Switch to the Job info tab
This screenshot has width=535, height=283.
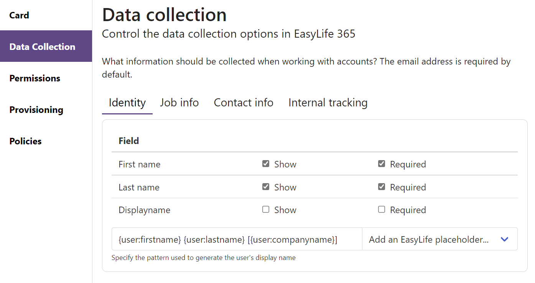179,103
